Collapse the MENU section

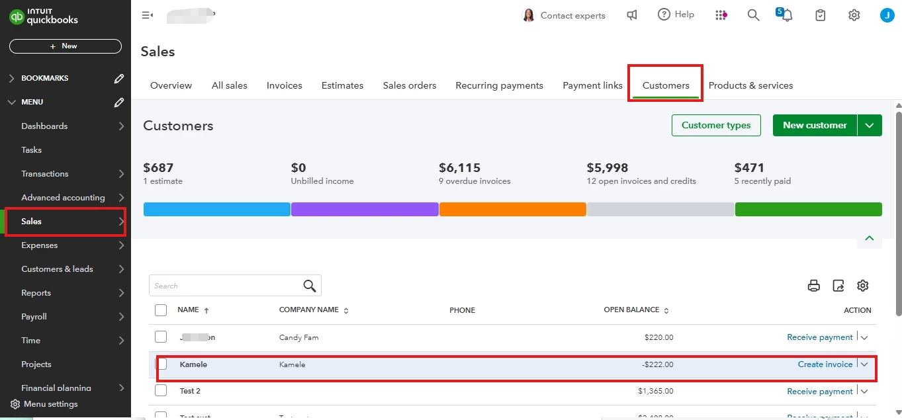(x=11, y=102)
